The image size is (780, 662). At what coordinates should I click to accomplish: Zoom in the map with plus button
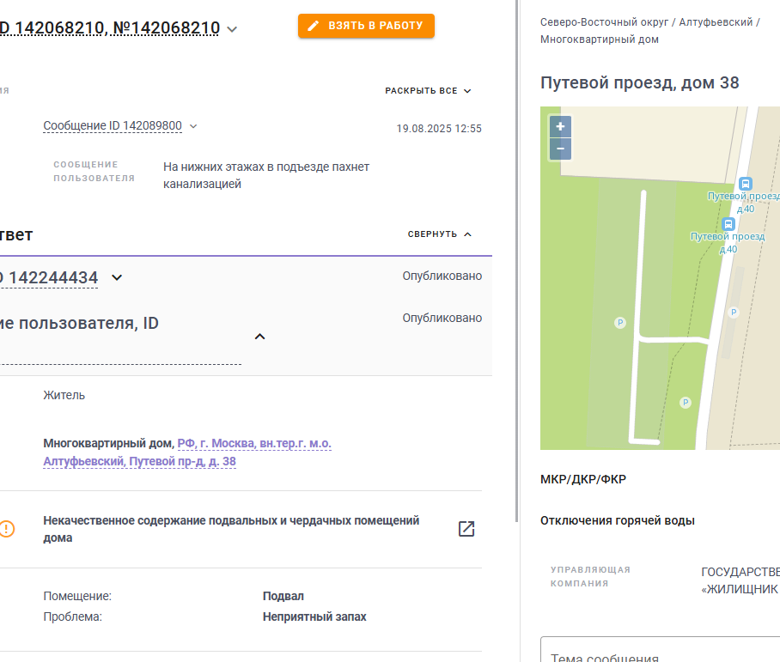(x=560, y=127)
